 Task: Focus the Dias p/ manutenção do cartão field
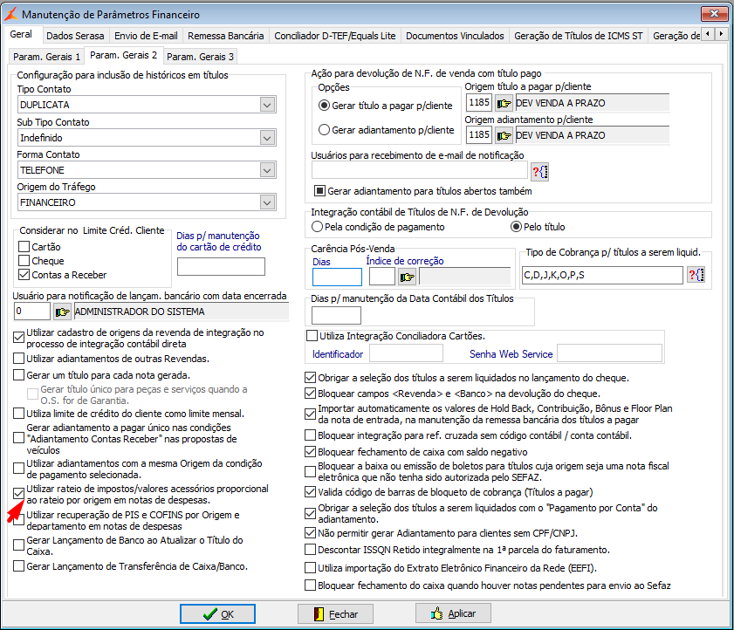221,266
